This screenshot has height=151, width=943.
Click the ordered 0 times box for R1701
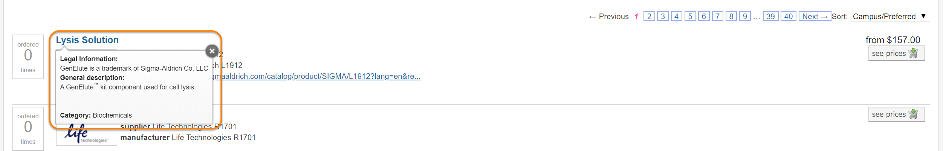pos(28,128)
